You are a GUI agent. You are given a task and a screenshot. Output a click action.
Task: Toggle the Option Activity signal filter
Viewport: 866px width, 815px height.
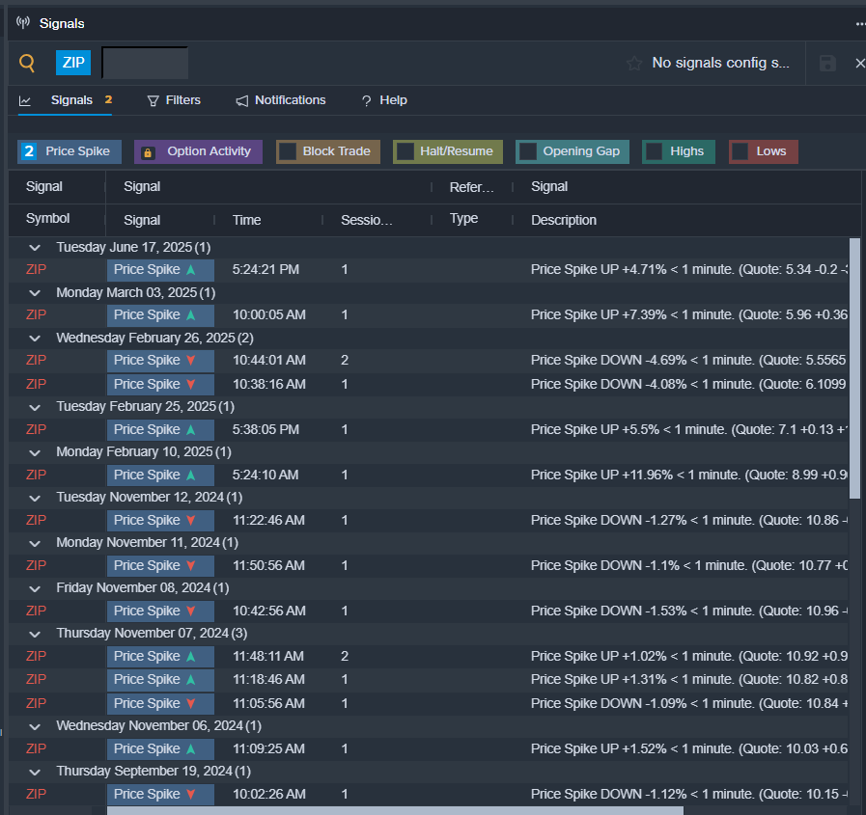(x=198, y=151)
